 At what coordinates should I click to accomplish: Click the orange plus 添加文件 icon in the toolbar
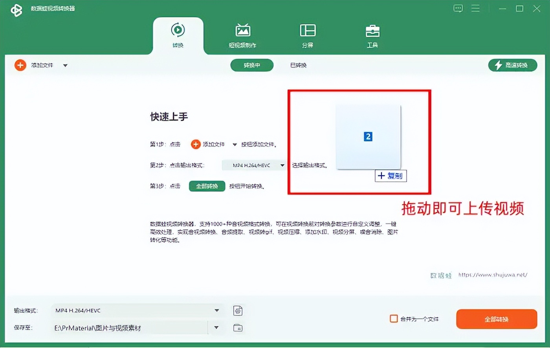pyautogui.click(x=20, y=65)
